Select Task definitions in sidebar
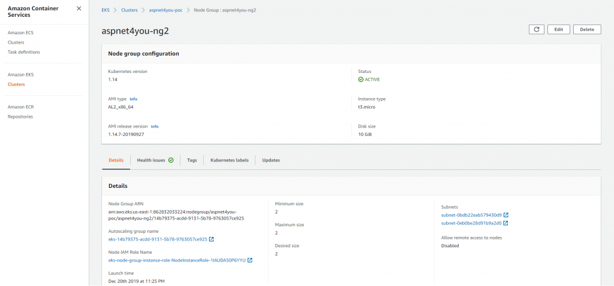Screen dimensions: 614x286 24,52
